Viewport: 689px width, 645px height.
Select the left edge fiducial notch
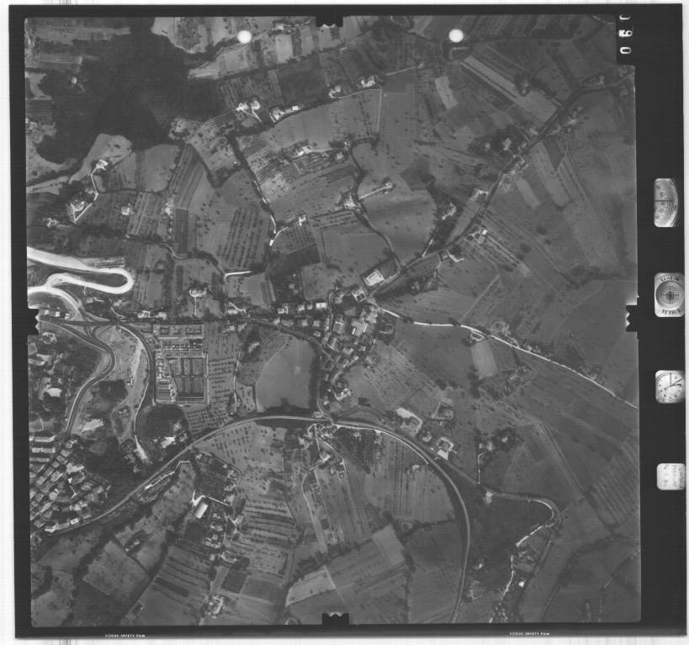click(x=33, y=320)
